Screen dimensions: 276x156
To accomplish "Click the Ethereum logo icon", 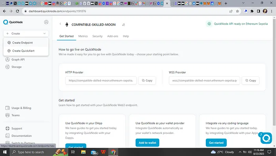I will pyautogui.click(x=67, y=24).
